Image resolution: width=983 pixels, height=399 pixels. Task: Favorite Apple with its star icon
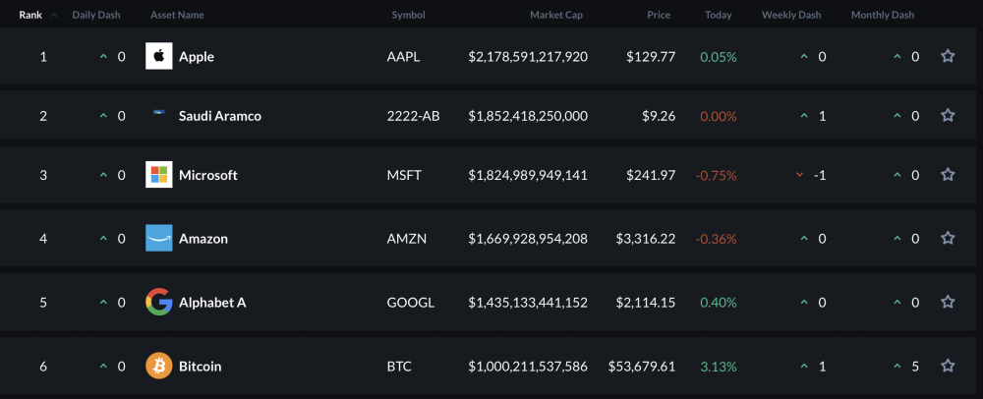coord(948,56)
